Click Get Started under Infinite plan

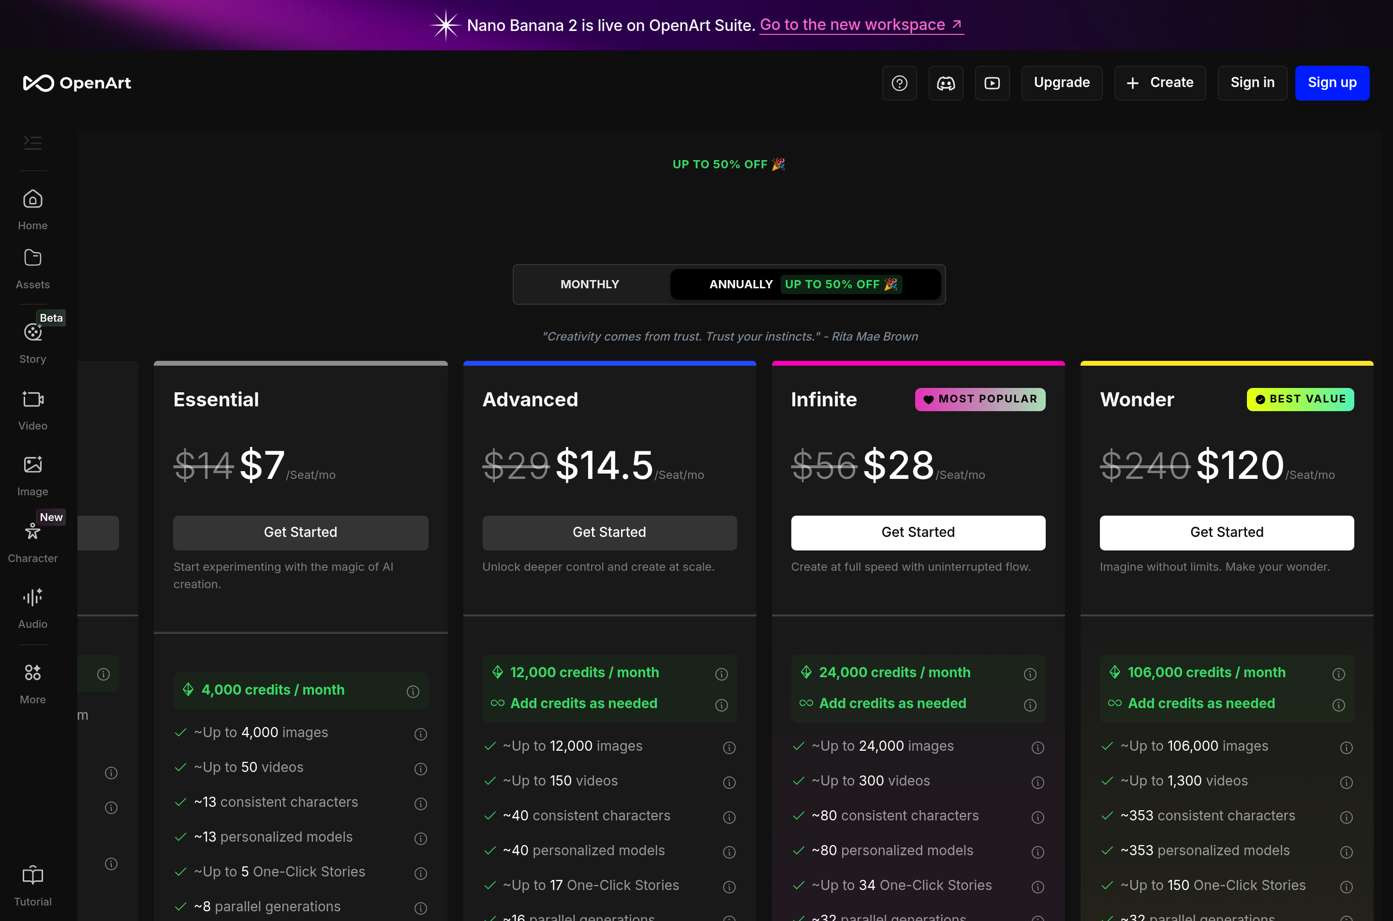918,532
